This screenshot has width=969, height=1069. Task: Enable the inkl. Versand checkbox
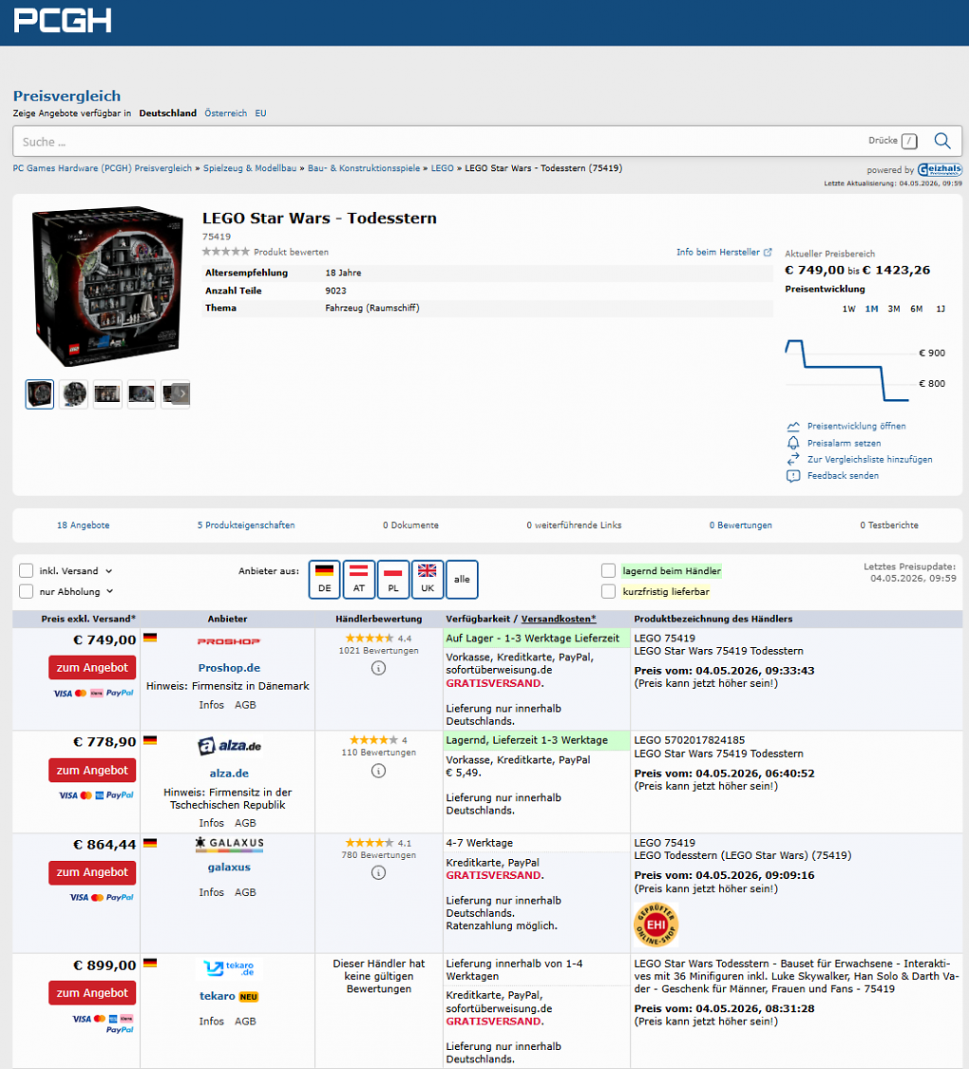click(26, 571)
